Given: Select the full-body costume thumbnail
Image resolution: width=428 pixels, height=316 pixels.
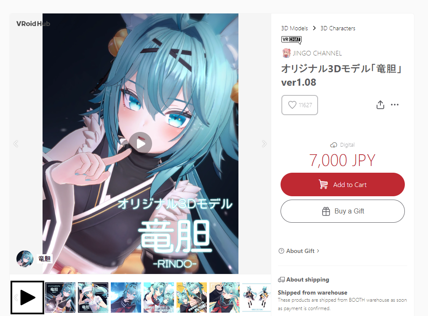Looking at the screenshot, I should 257,298.
